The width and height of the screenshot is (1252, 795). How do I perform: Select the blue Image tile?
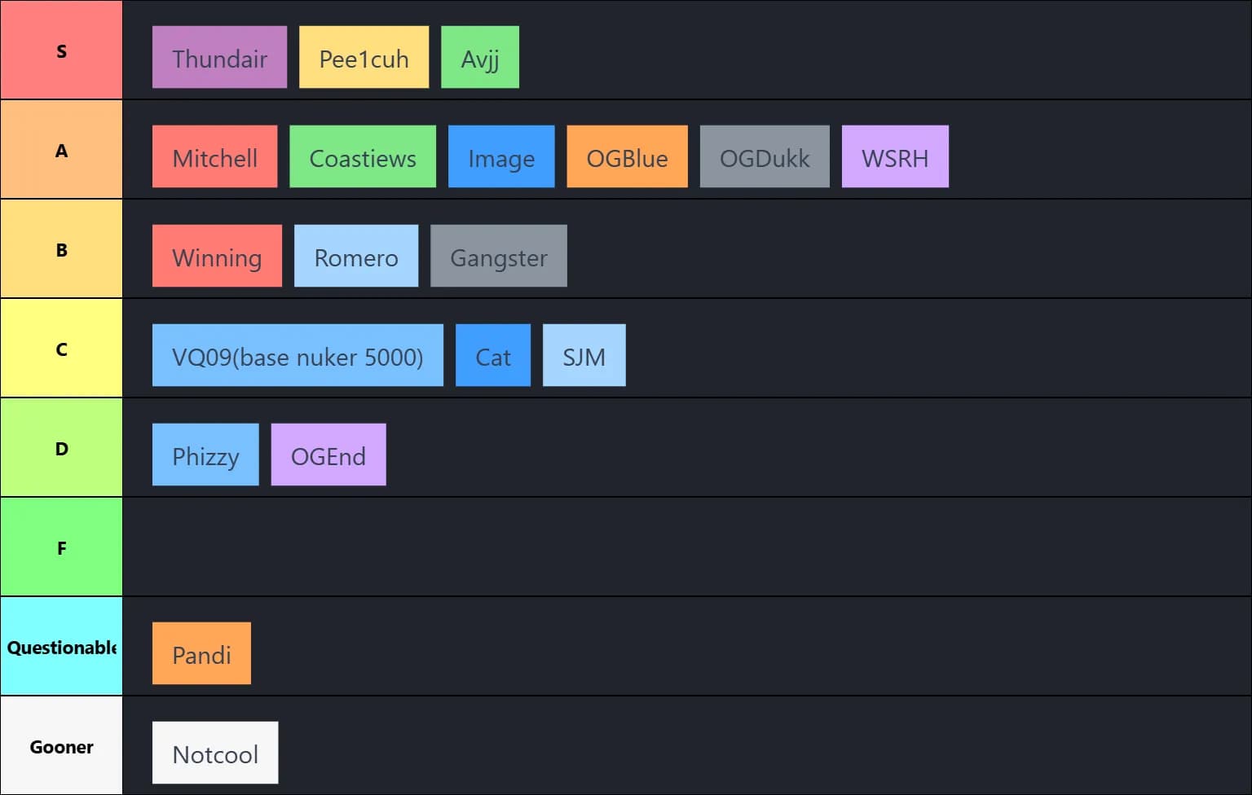coord(500,156)
